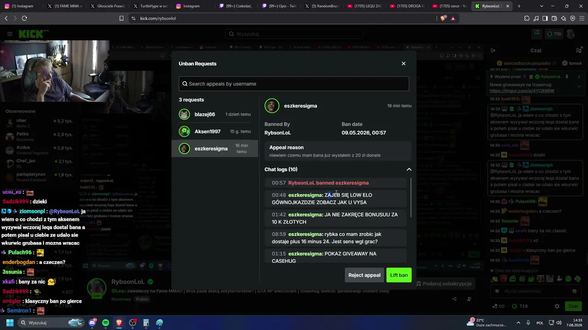Open niter channel in Obserwowane list
588x330 pixels.
pyautogui.click(x=39, y=123)
